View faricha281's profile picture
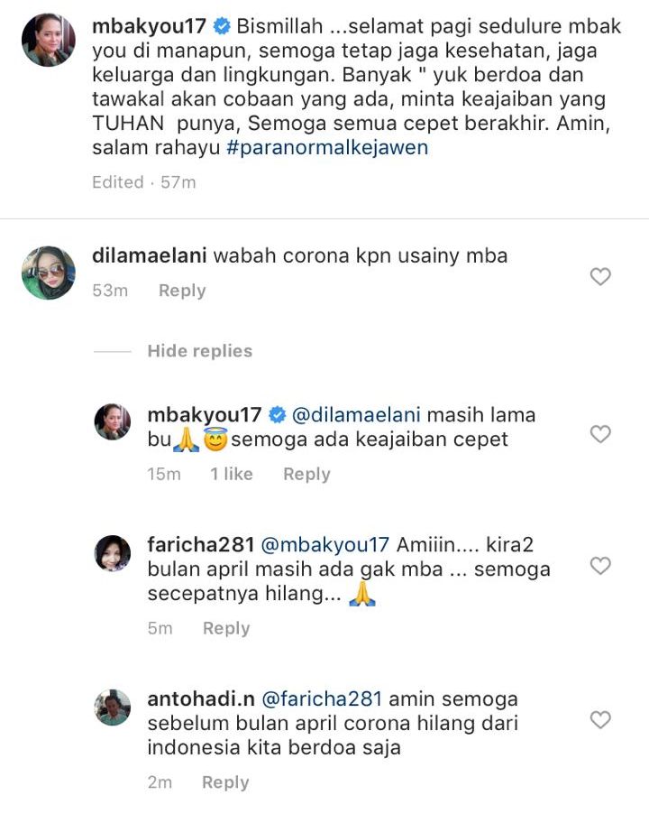Viewport: 649px width, 814px height. (x=113, y=553)
